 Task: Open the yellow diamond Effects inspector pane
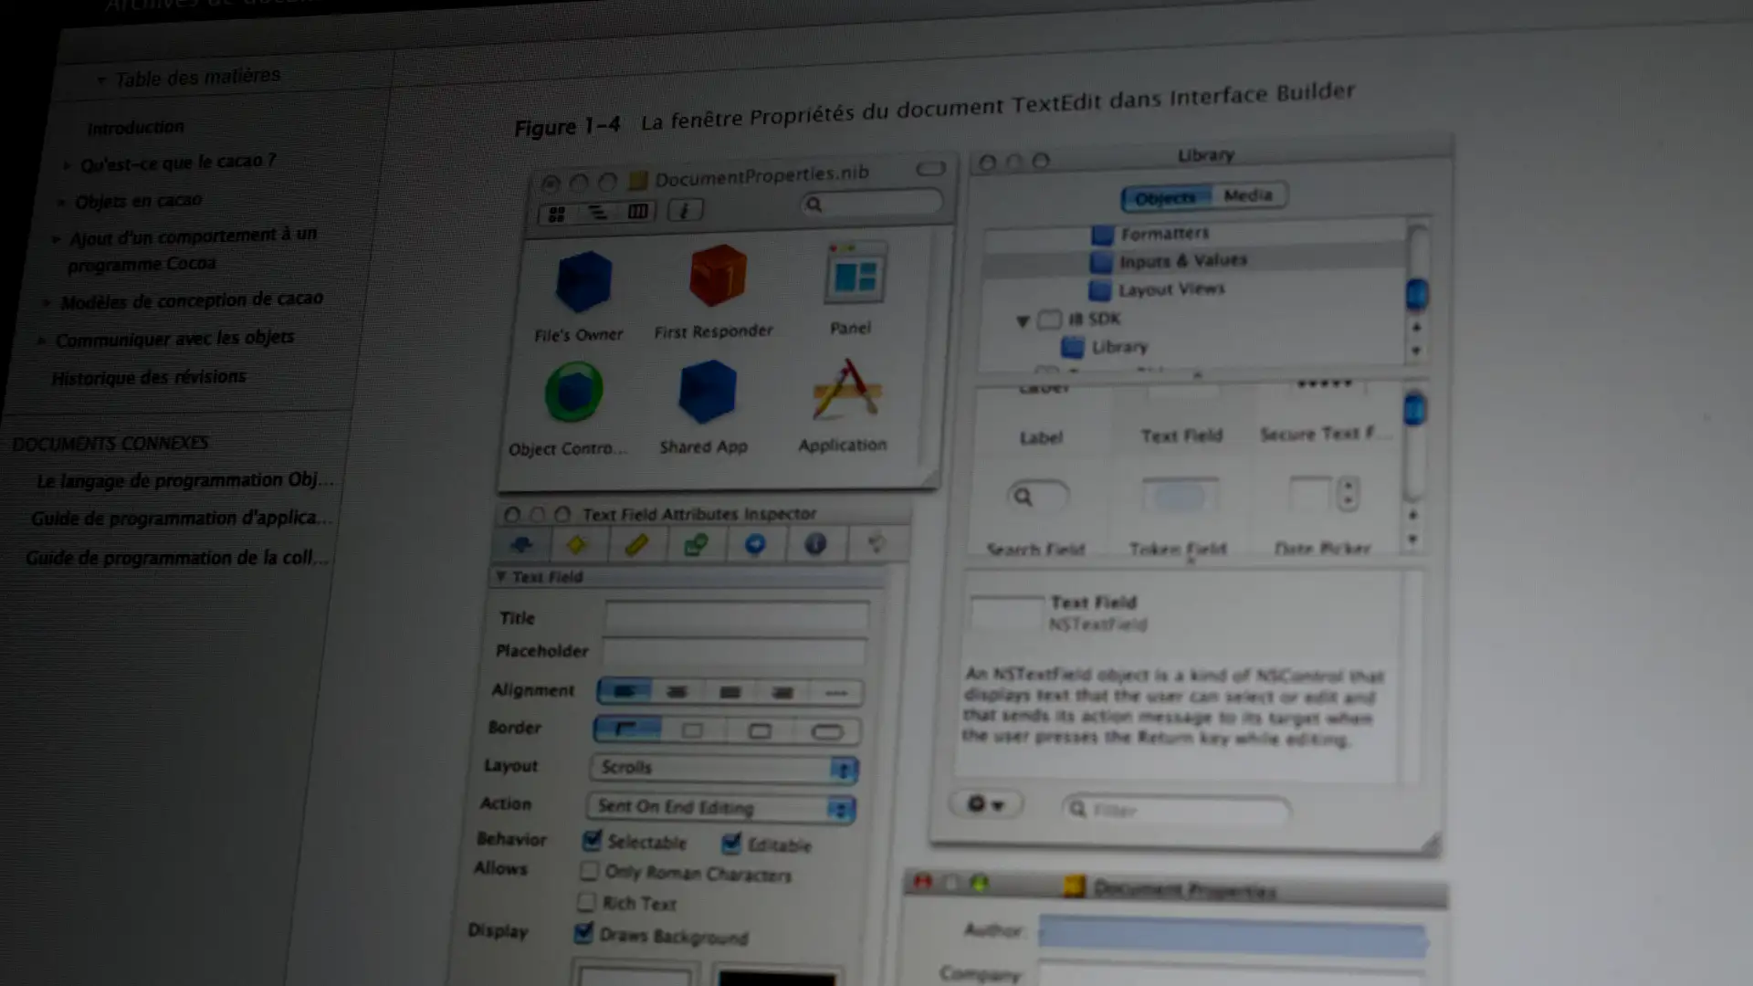tap(576, 545)
